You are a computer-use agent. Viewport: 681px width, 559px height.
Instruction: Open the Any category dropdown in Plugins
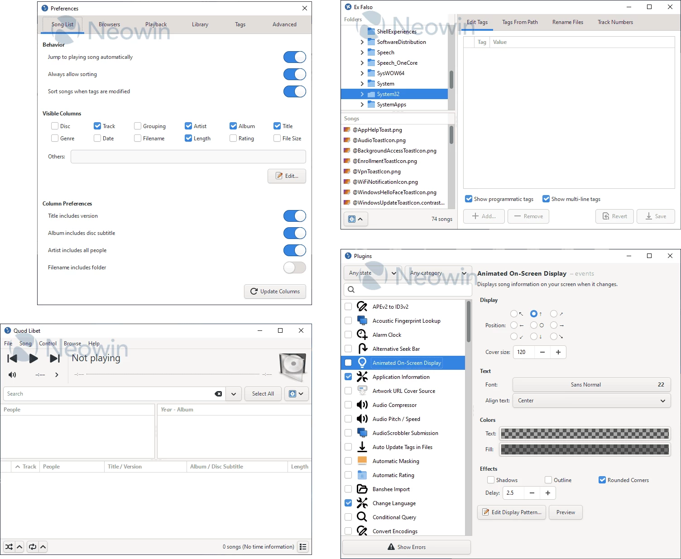[438, 273]
